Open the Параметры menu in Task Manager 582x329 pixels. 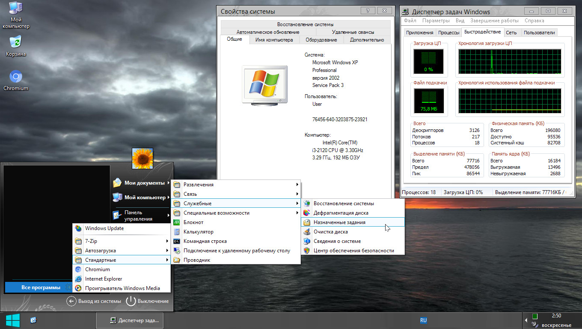pos(436,21)
